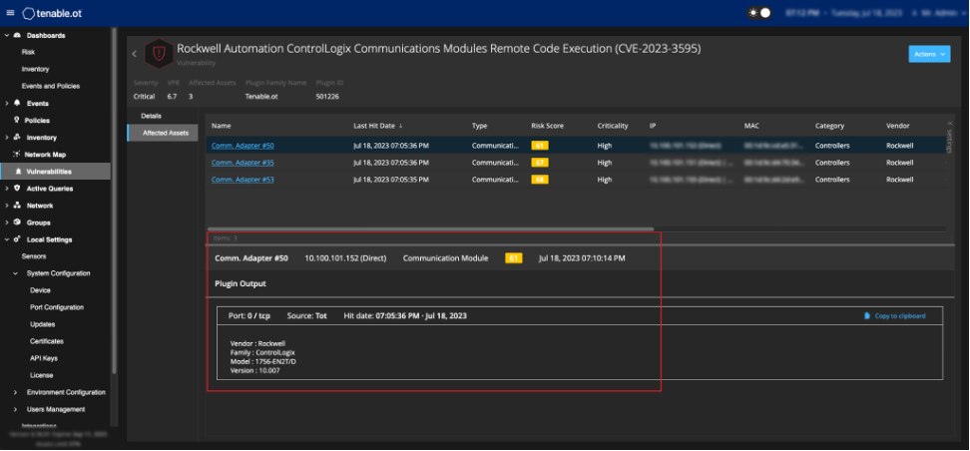Click the Network topology icon
The image size is (970, 451).
[17, 206]
